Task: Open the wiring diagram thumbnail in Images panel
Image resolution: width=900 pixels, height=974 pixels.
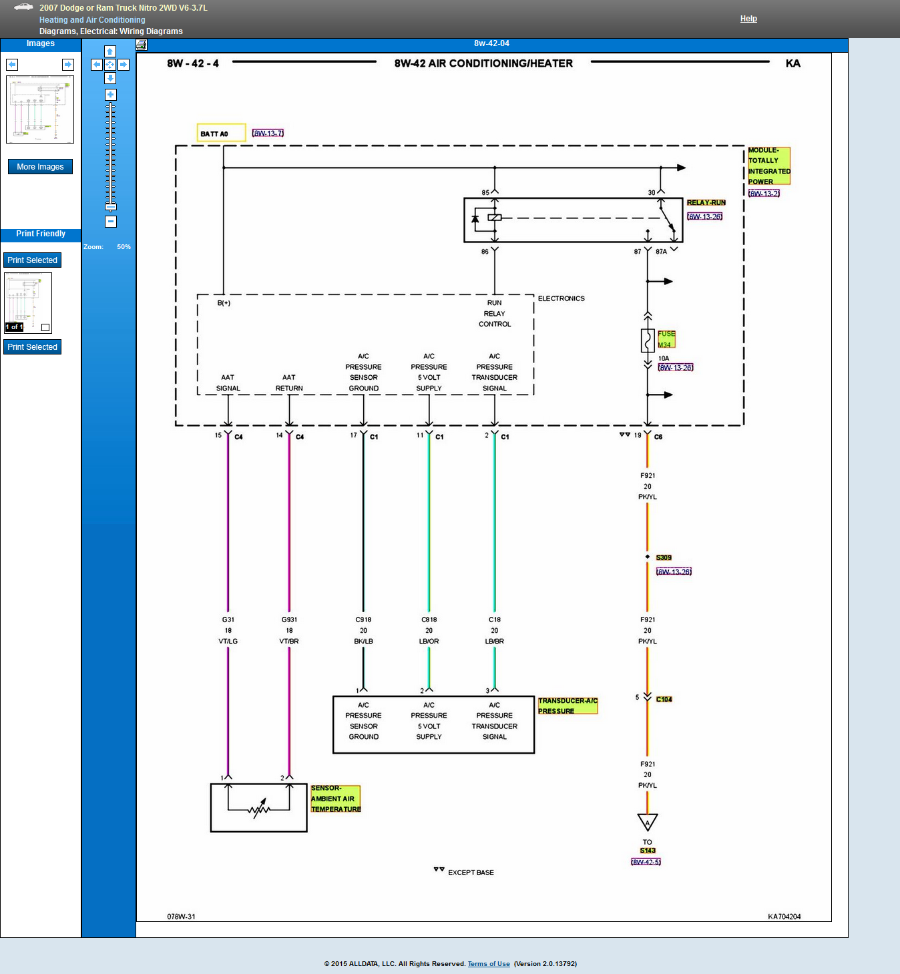Action: coord(40,109)
